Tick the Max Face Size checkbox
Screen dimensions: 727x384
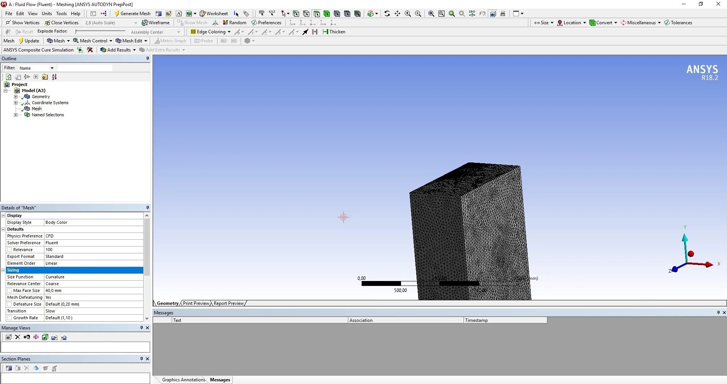(x=9, y=290)
